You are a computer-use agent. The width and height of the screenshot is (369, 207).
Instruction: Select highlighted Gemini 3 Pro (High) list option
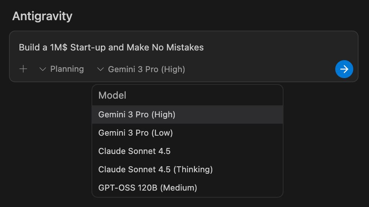[137, 114]
